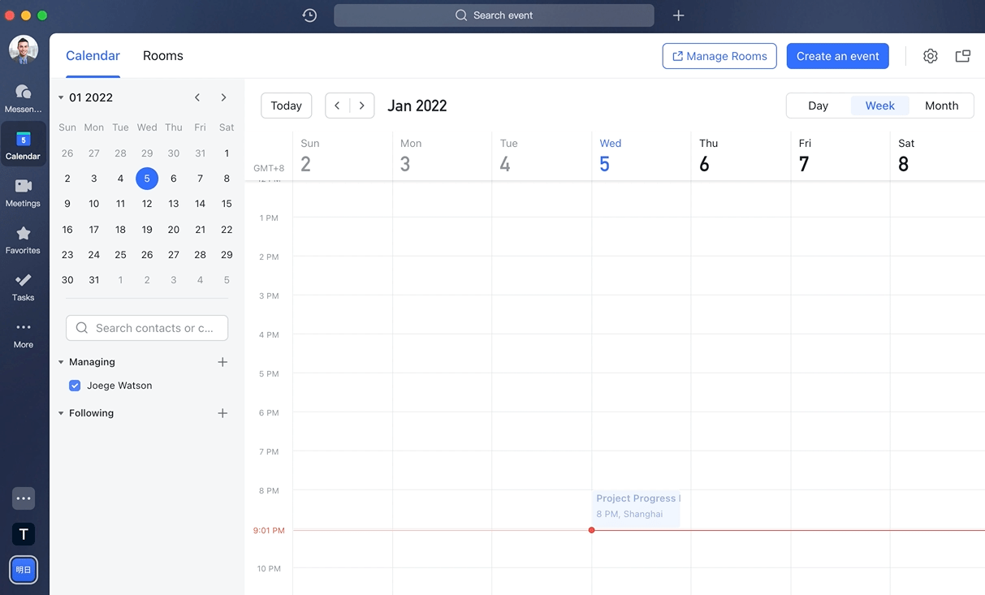This screenshot has height=595, width=985.
Task: Open calendar settings gear
Action: (x=931, y=56)
